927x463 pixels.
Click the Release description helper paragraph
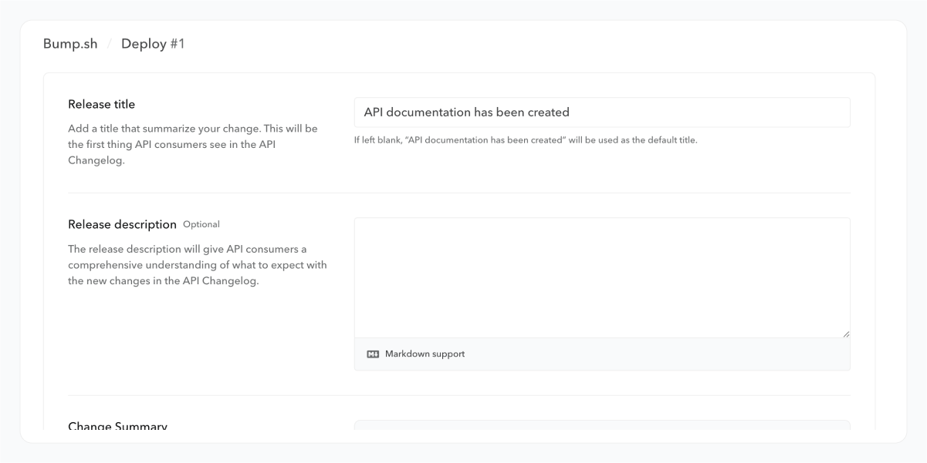click(x=197, y=264)
